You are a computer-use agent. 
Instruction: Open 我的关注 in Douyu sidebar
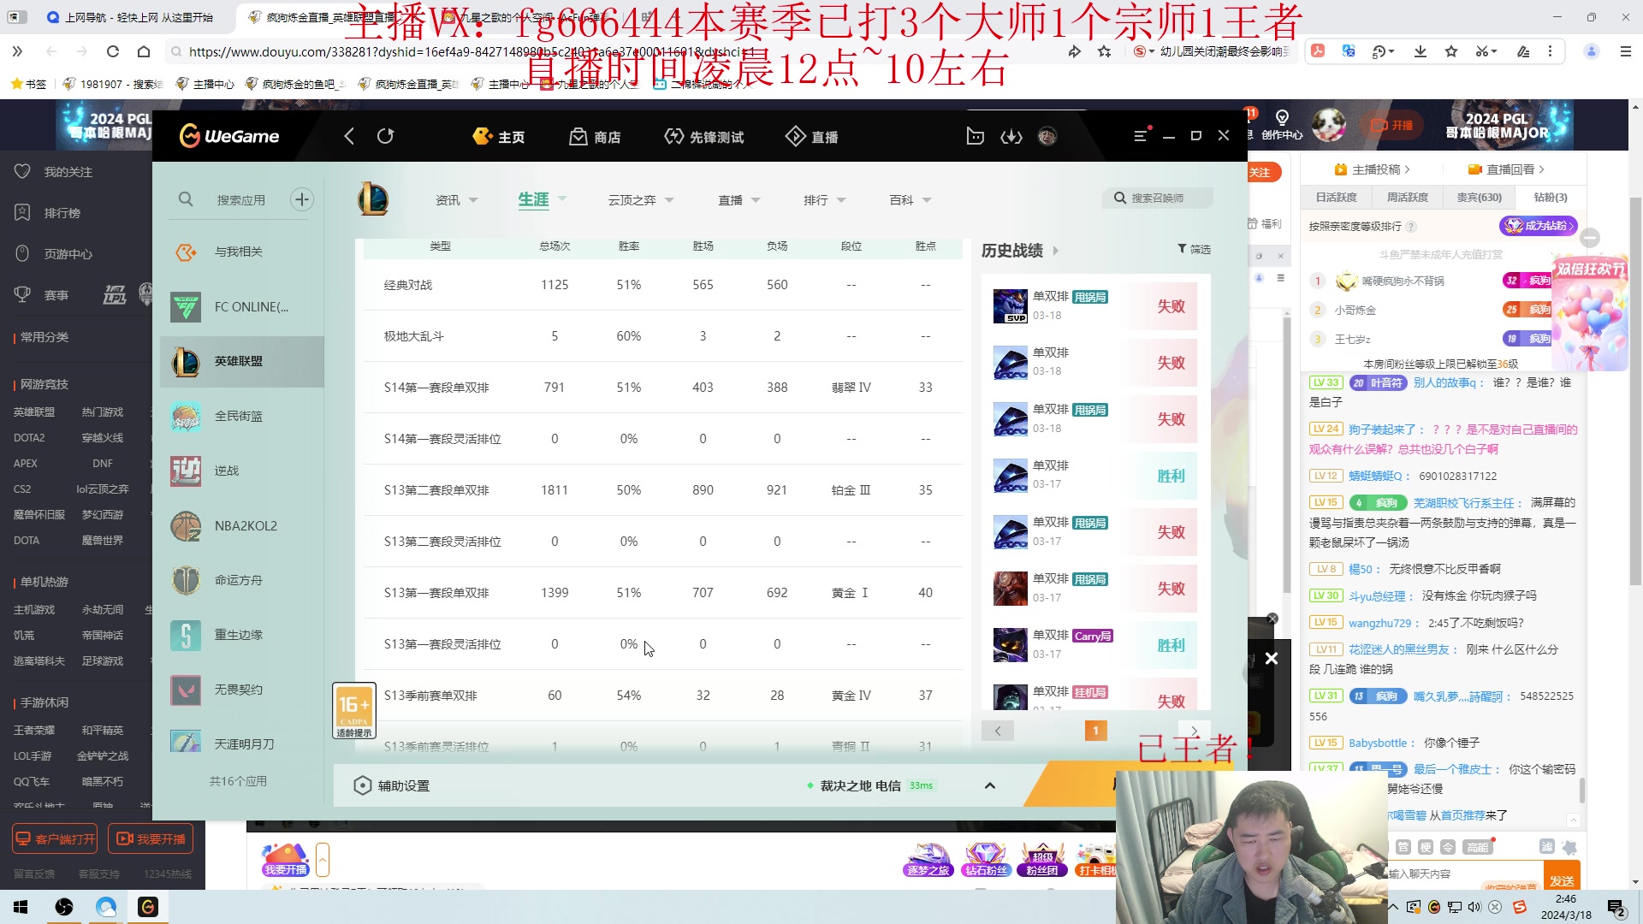(x=53, y=172)
